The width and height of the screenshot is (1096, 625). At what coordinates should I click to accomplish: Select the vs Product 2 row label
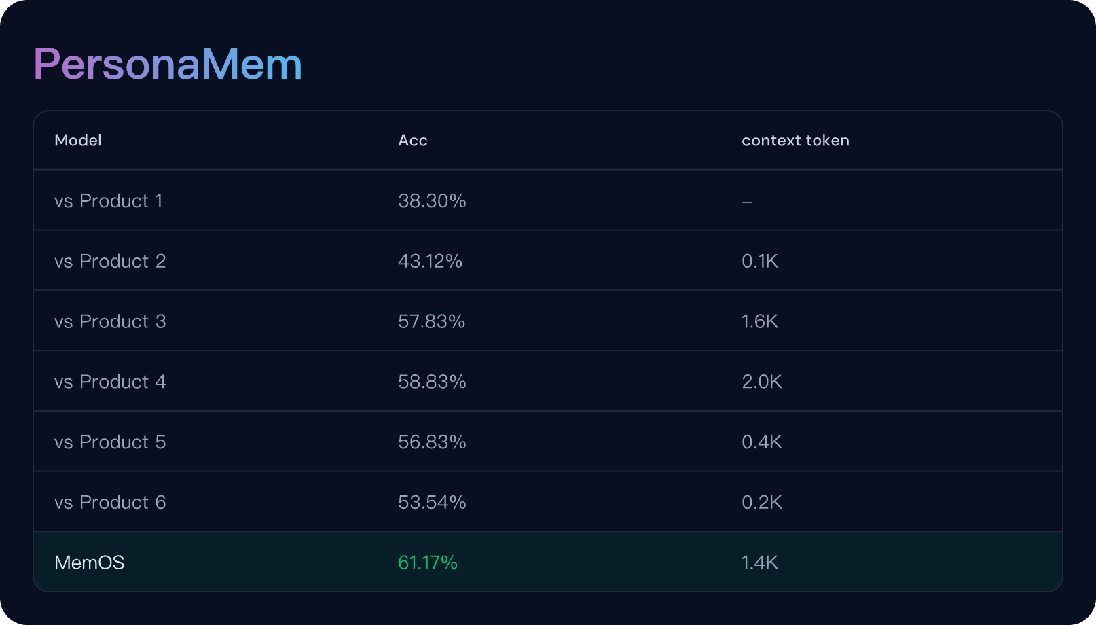[x=110, y=262]
